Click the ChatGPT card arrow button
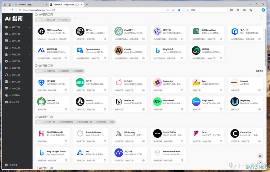This screenshot has width=270, height=172. click(143, 39)
